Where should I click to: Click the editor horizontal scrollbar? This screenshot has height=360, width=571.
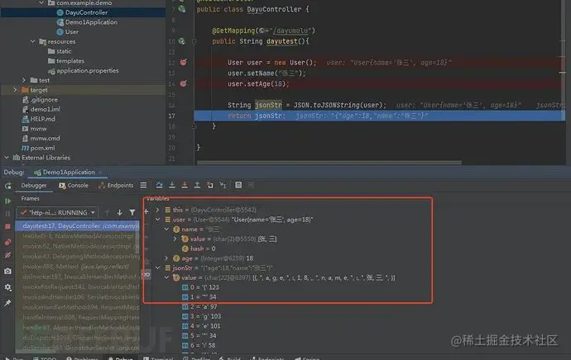[x=329, y=163]
